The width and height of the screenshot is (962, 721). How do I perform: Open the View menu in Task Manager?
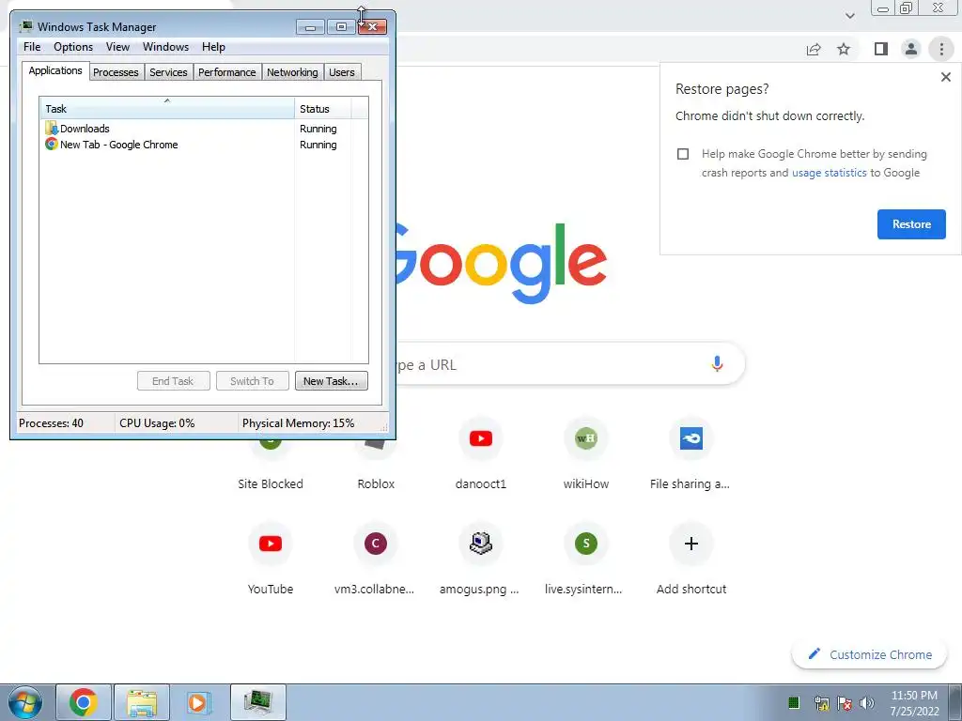(117, 47)
